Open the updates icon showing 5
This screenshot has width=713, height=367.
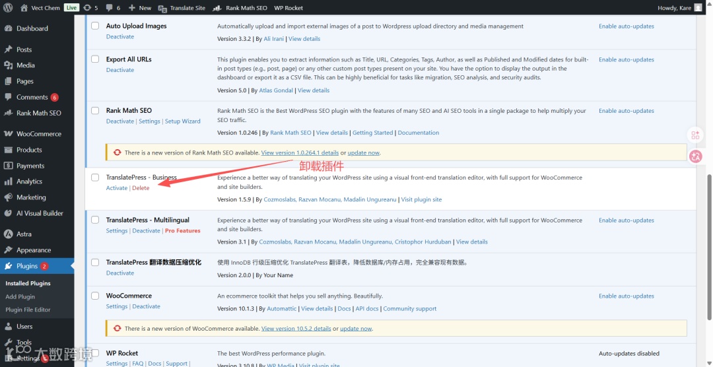coord(87,8)
